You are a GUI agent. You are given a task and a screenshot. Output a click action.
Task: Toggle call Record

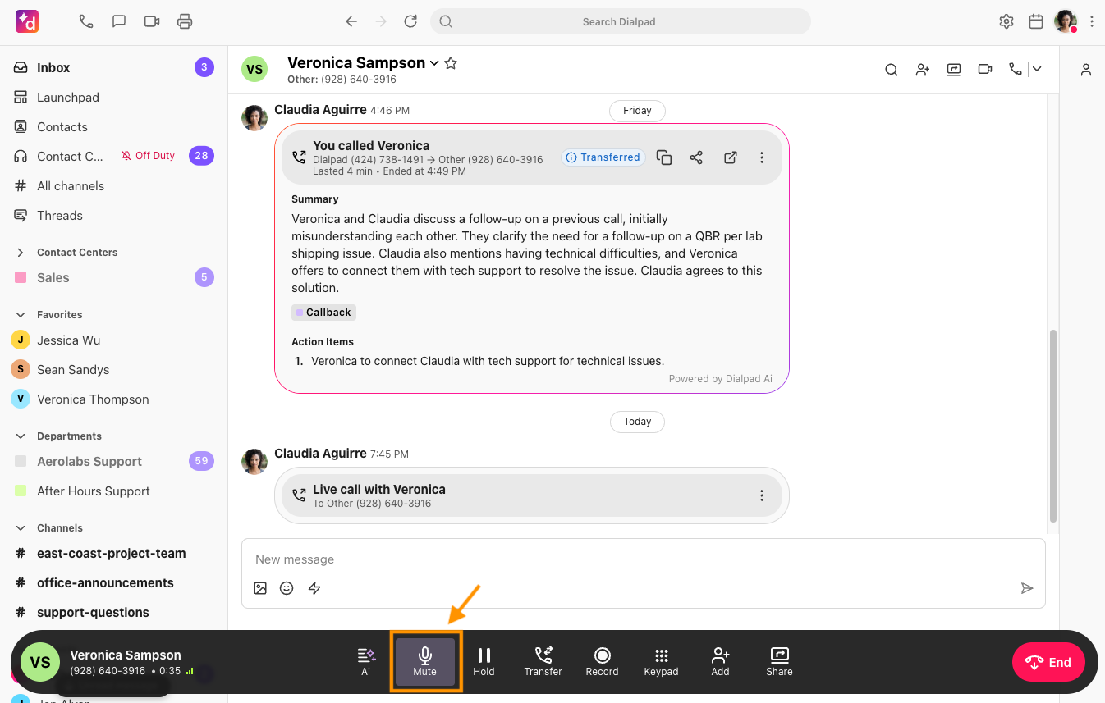point(603,662)
